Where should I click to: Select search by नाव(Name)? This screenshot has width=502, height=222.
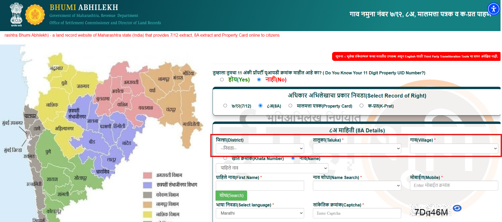(x=293, y=158)
